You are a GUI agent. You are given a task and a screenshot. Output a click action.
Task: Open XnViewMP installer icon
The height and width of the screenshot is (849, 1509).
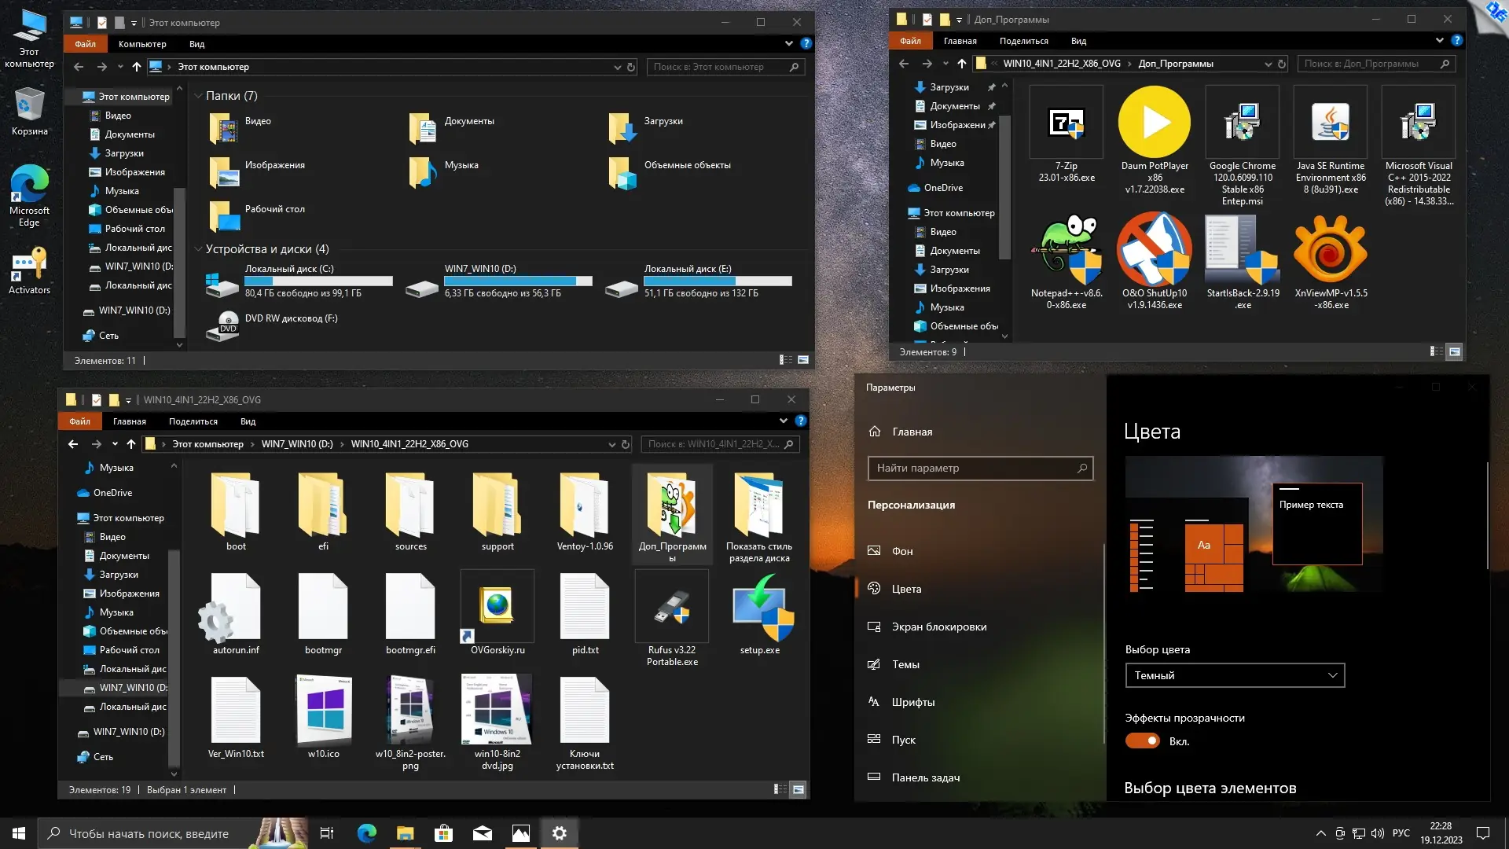[1330, 249]
